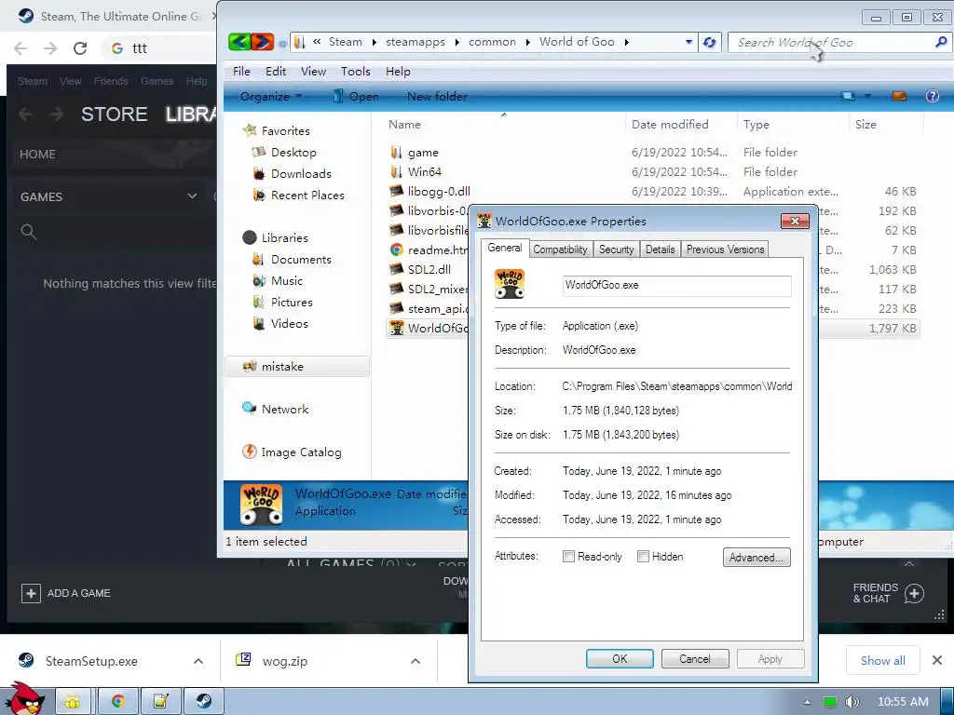Open Network in navigation pane
This screenshot has height=715, width=954.
coord(285,409)
